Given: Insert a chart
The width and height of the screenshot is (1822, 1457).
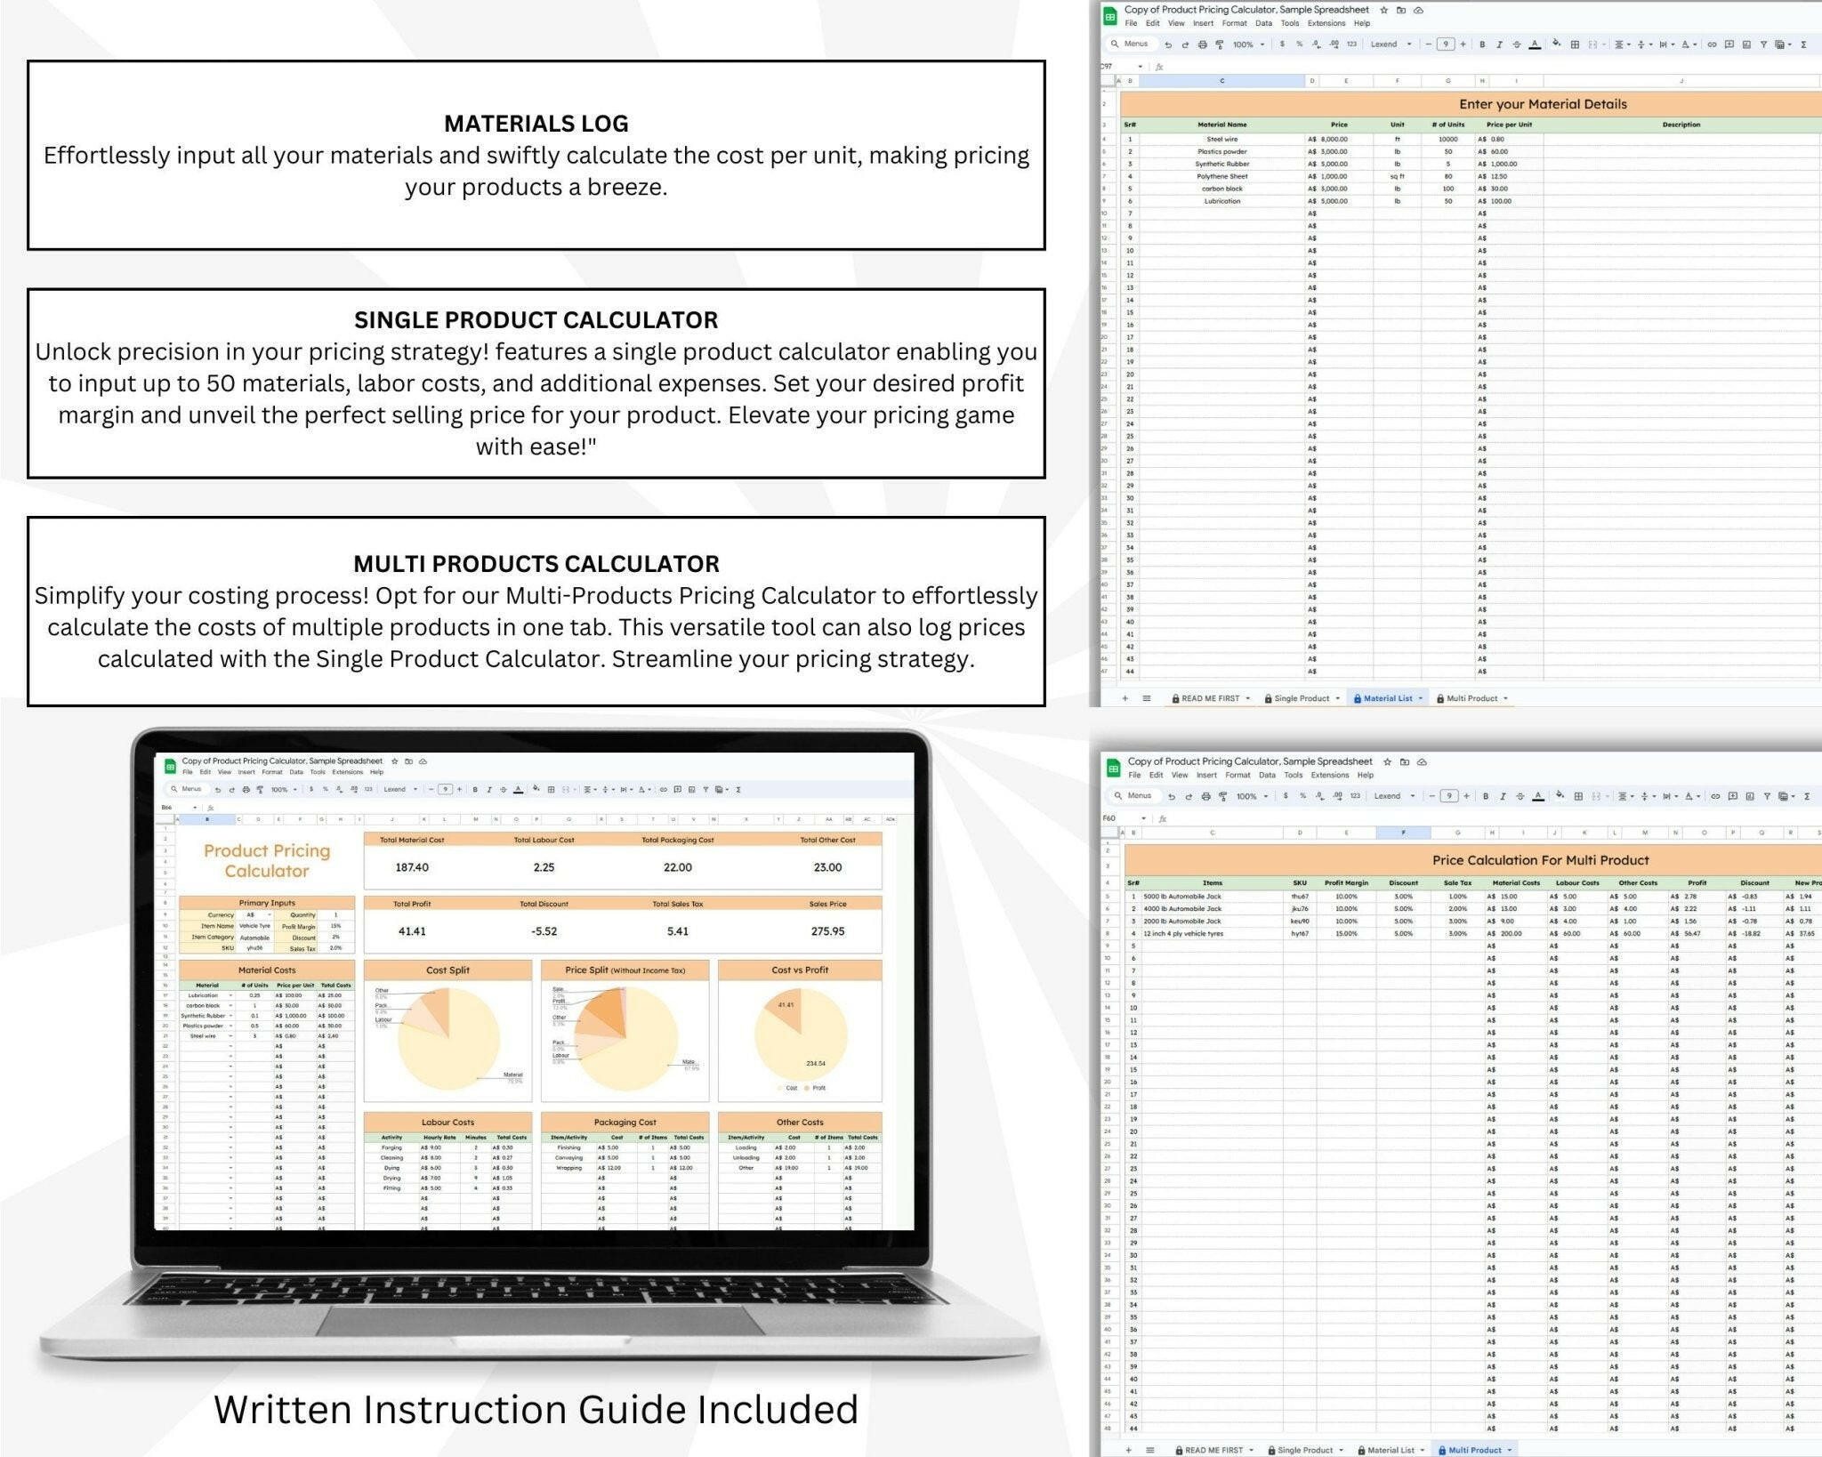Looking at the screenshot, I should point(1747,44).
